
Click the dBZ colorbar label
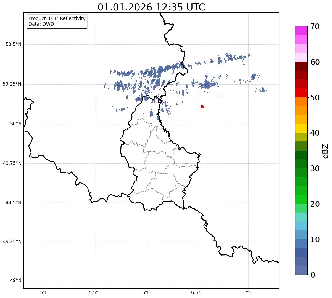pyautogui.click(x=325, y=151)
